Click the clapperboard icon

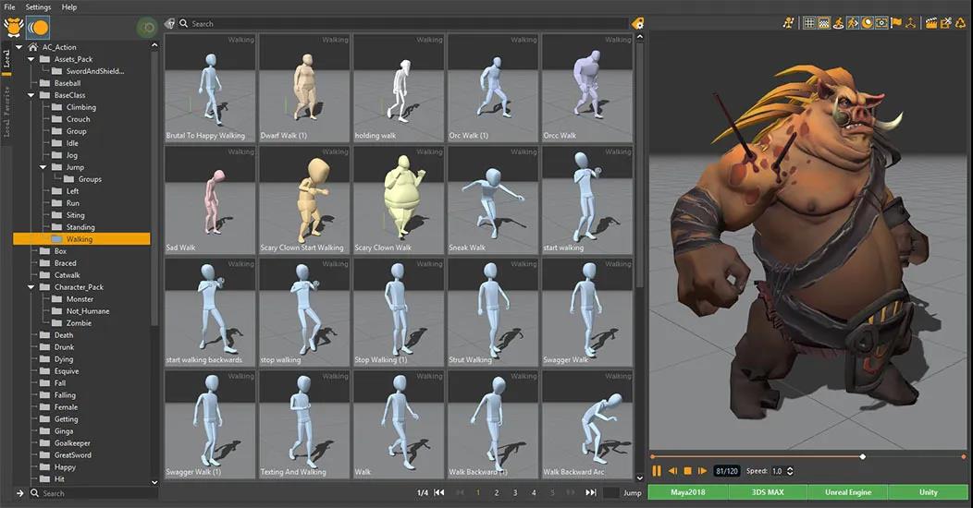930,23
